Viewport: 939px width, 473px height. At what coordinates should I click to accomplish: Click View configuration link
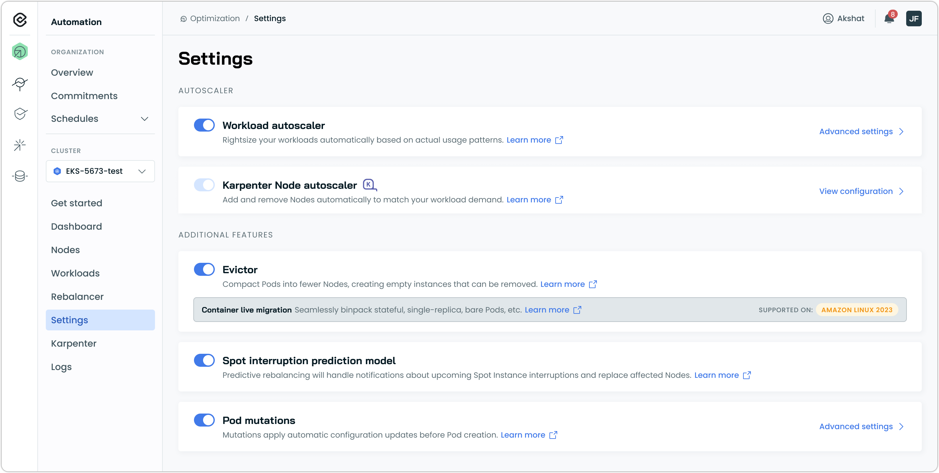tap(855, 191)
